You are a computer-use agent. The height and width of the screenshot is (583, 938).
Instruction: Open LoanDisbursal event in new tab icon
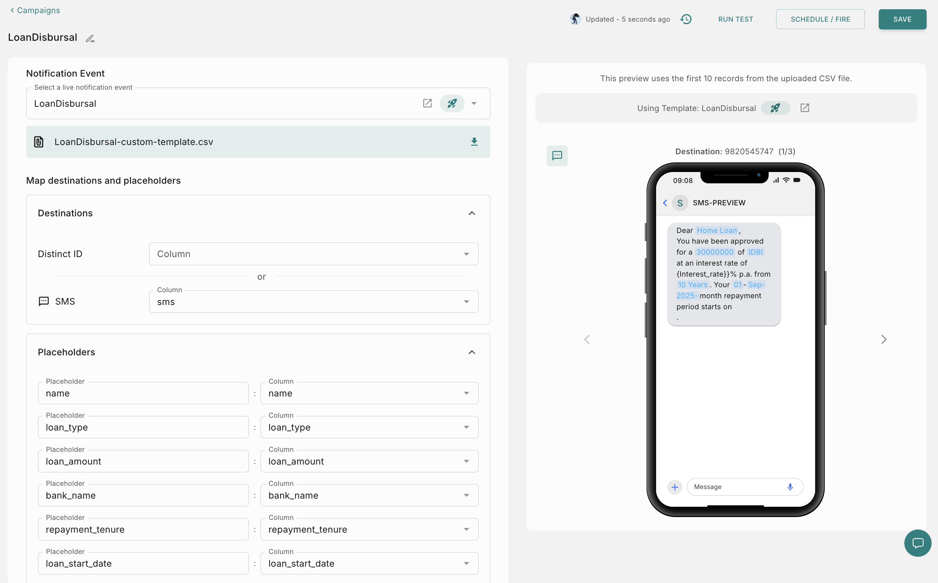[x=427, y=103]
